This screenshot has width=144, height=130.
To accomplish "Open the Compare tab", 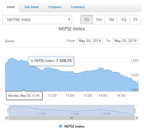I will [55, 7].
